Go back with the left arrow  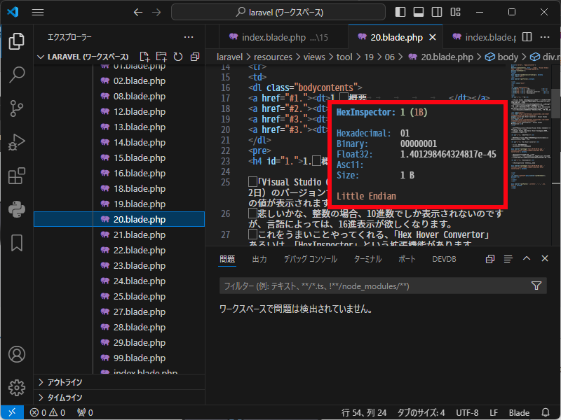138,13
